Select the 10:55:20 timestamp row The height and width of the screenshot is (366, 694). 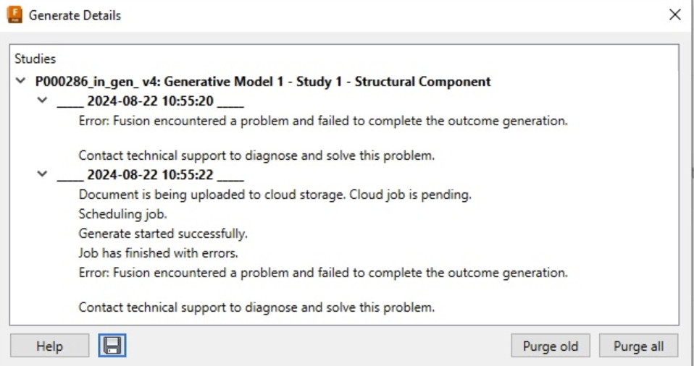pos(151,102)
